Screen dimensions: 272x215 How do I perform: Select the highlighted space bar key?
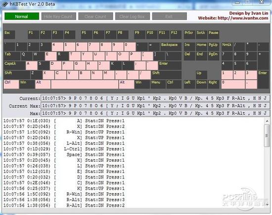85,84
